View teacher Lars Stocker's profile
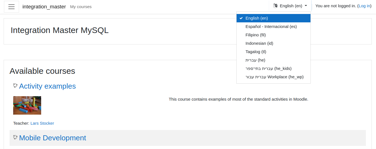 42,123
